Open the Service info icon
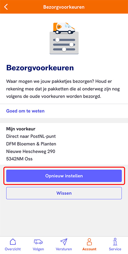Image resolution: width=128 pixels, height=254 pixels. tap(115, 242)
